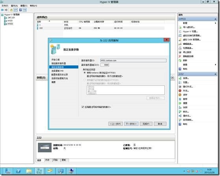Click the 设置 icon under 222
The image size is (220, 176).
pos(180,82)
